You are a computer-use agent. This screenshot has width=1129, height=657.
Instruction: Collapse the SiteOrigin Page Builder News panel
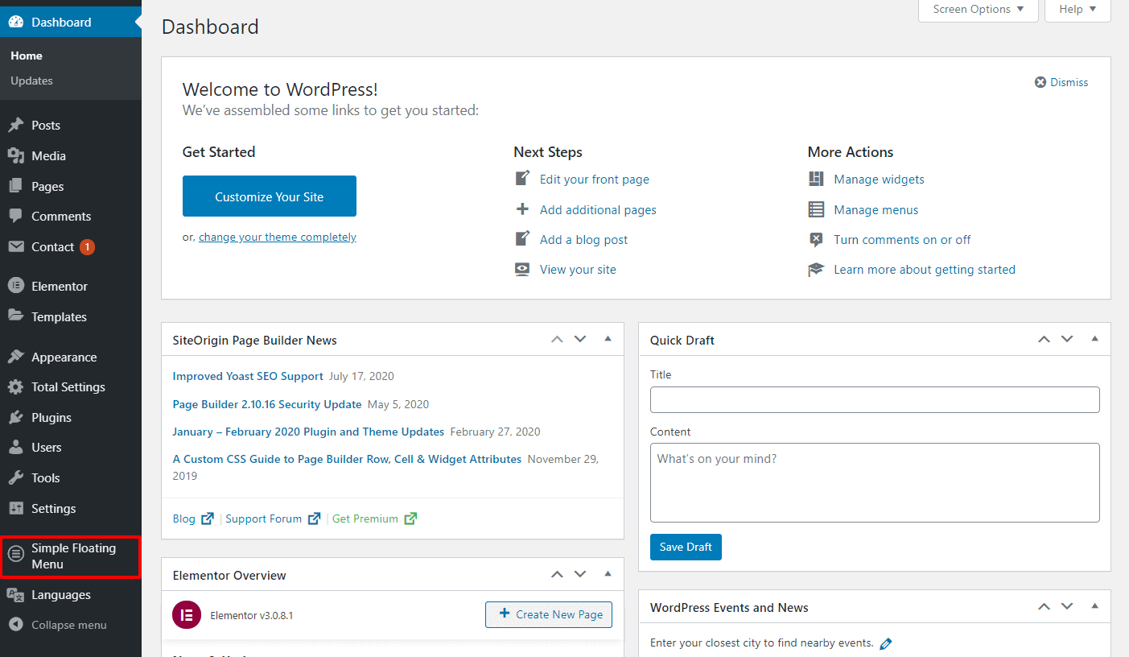tap(608, 339)
